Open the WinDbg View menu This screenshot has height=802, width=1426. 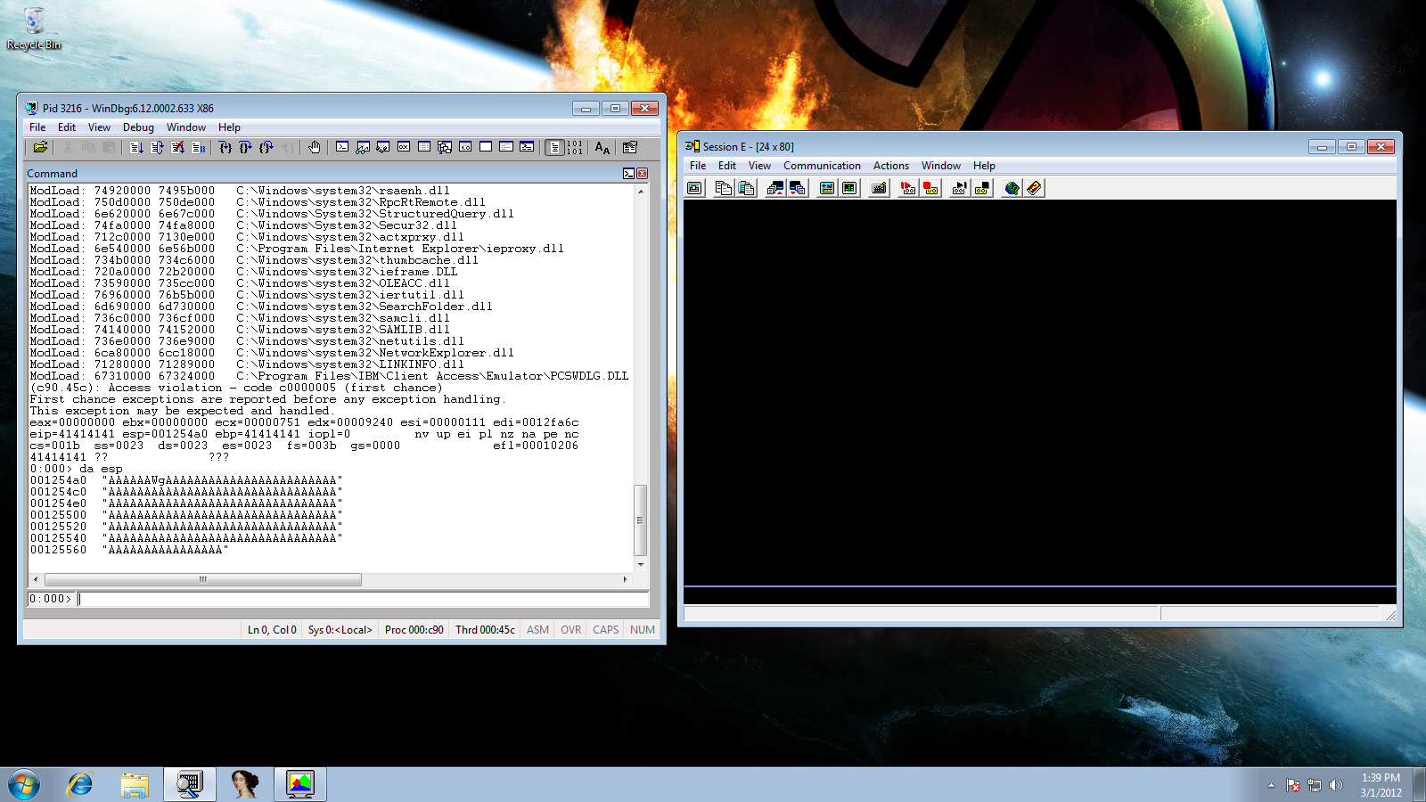point(99,127)
